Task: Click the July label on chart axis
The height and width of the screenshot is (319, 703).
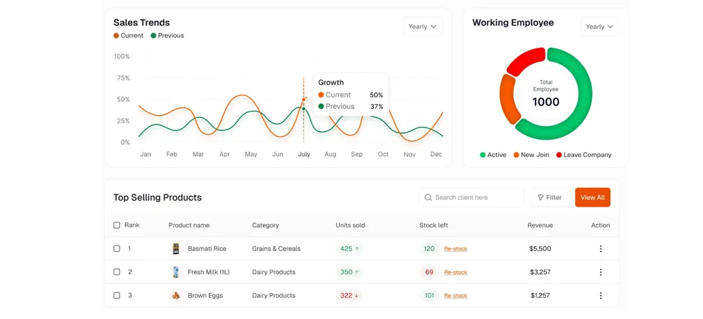Action: click(304, 154)
